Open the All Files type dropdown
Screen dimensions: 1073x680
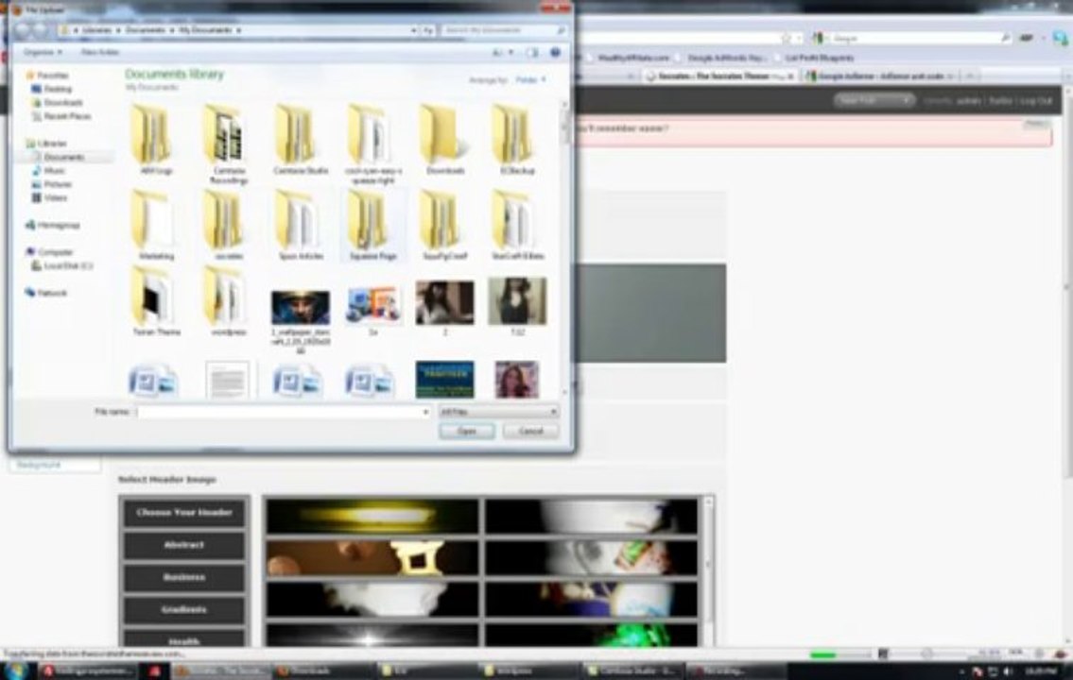point(498,412)
